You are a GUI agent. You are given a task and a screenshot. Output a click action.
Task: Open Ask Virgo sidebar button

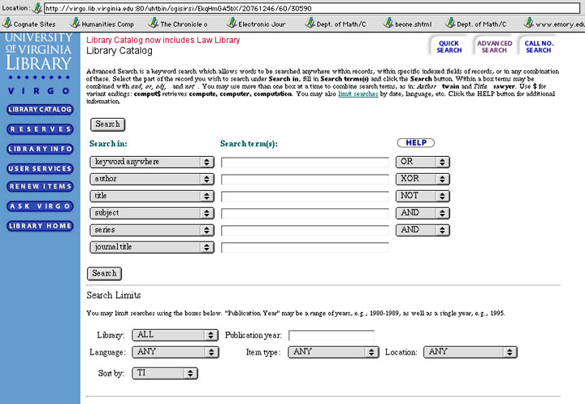click(40, 206)
